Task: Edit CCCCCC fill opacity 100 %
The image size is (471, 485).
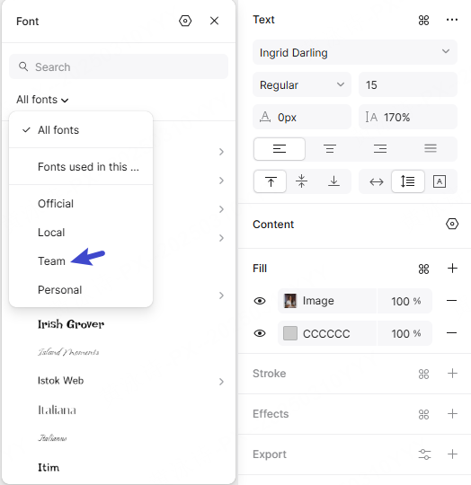Action: 404,333
